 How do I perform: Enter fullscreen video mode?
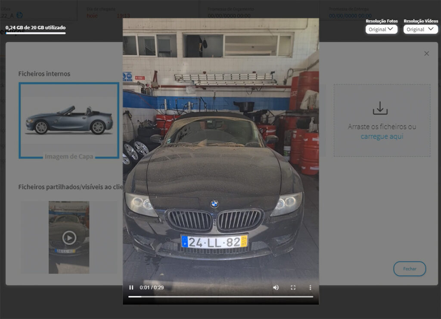293,288
